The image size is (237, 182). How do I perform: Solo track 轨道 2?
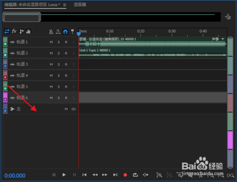point(59,54)
